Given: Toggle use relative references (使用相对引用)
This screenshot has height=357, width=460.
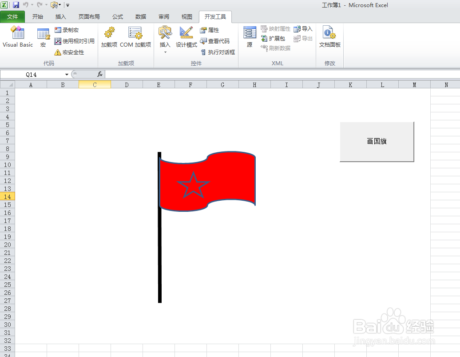Looking at the screenshot, I should (75, 41).
